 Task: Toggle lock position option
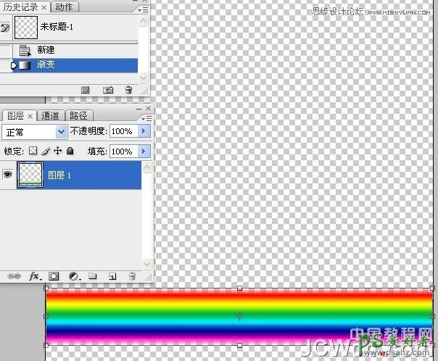57,152
